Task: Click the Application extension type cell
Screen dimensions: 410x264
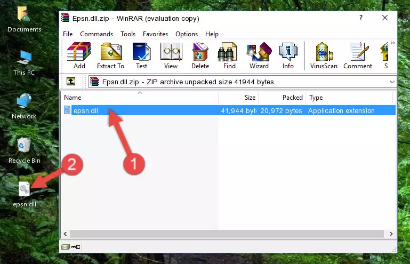Action: (341, 111)
